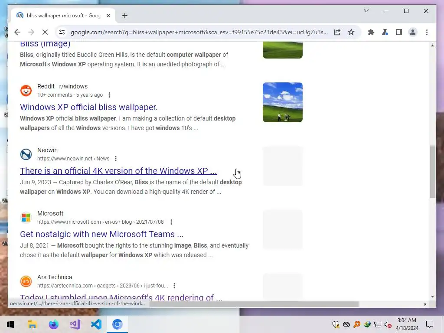Screen dimensions: 444x333
Task: Open the official 4K version Neowin link
Action: [x=118, y=171]
